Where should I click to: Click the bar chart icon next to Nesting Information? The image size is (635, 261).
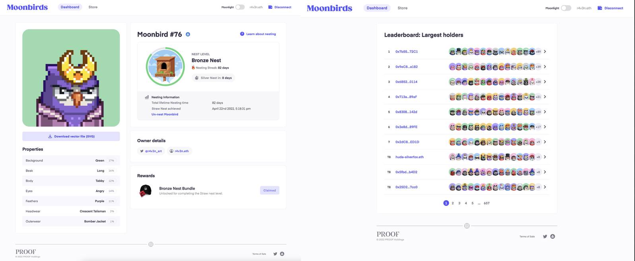click(146, 97)
